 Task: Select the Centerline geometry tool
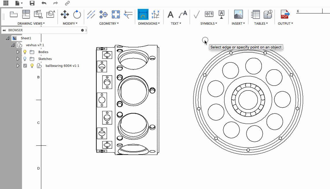pyautogui.click(x=91, y=14)
